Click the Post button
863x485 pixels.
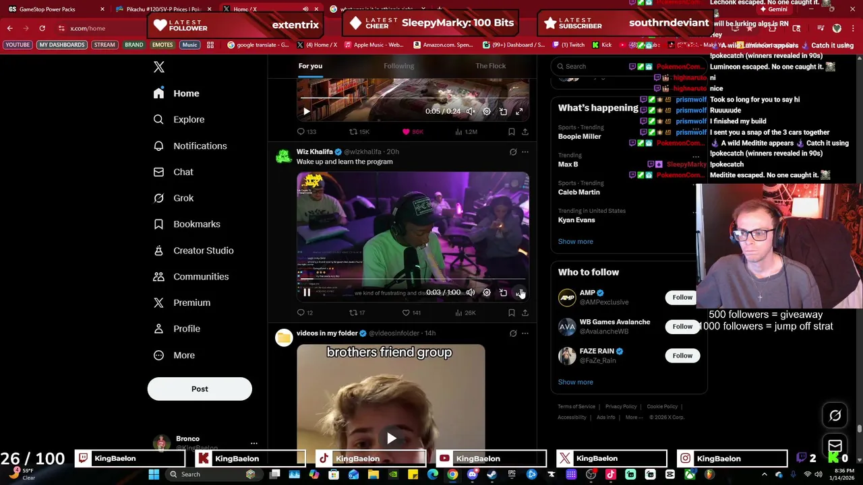point(200,389)
